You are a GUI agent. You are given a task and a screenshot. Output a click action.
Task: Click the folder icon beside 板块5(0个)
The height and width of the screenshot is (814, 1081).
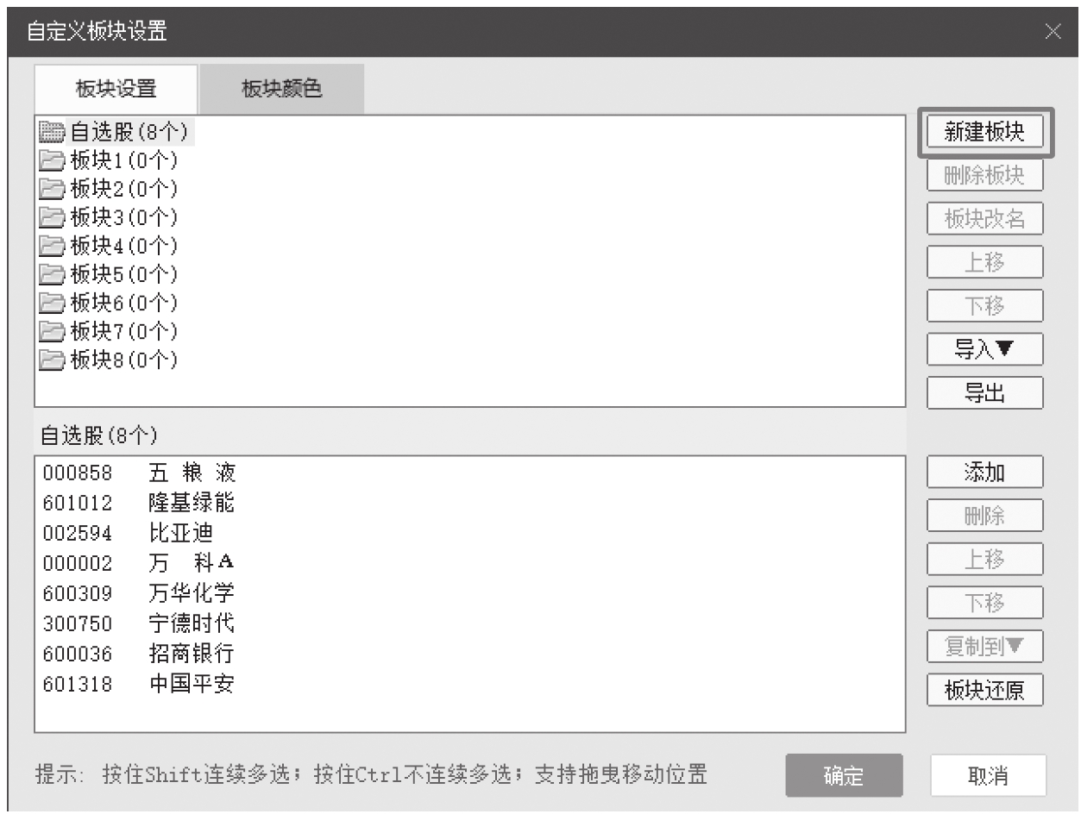(x=52, y=274)
